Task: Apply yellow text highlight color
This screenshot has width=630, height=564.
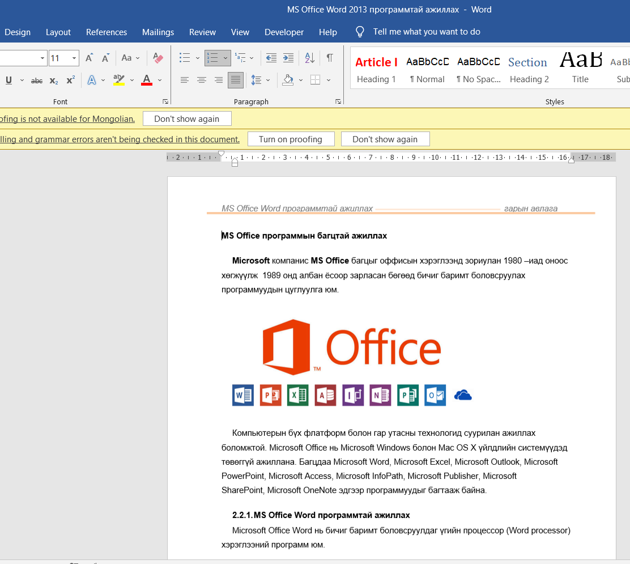Action: pyautogui.click(x=118, y=80)
